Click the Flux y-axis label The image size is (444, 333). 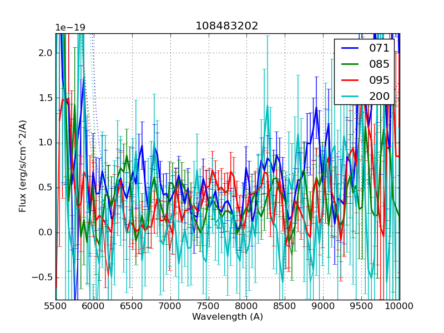point(23,167)
